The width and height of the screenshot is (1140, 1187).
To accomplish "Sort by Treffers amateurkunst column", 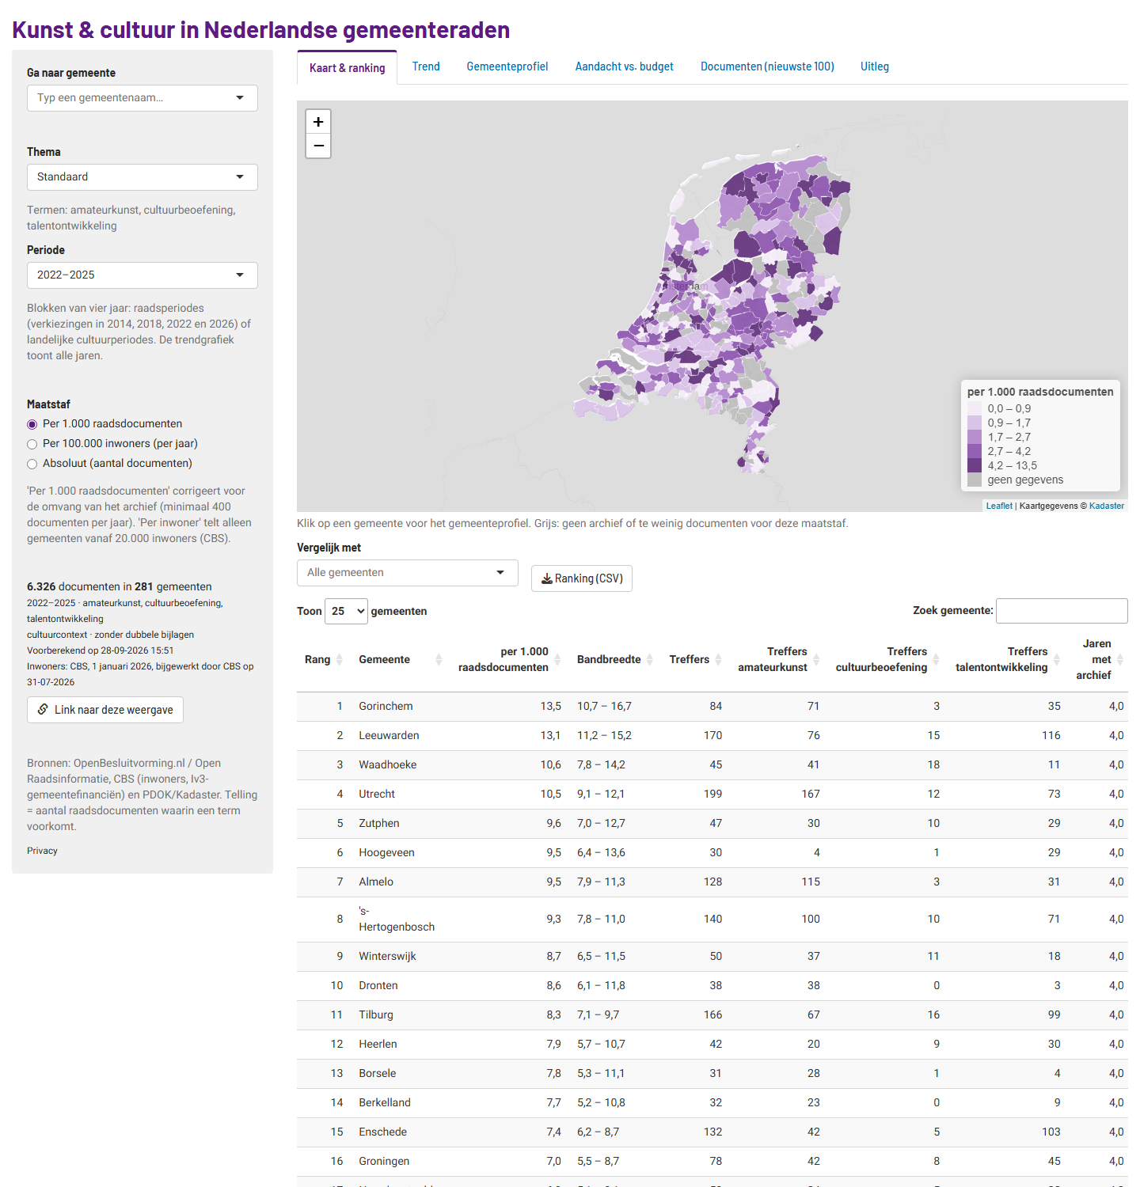I will (778, 660).
